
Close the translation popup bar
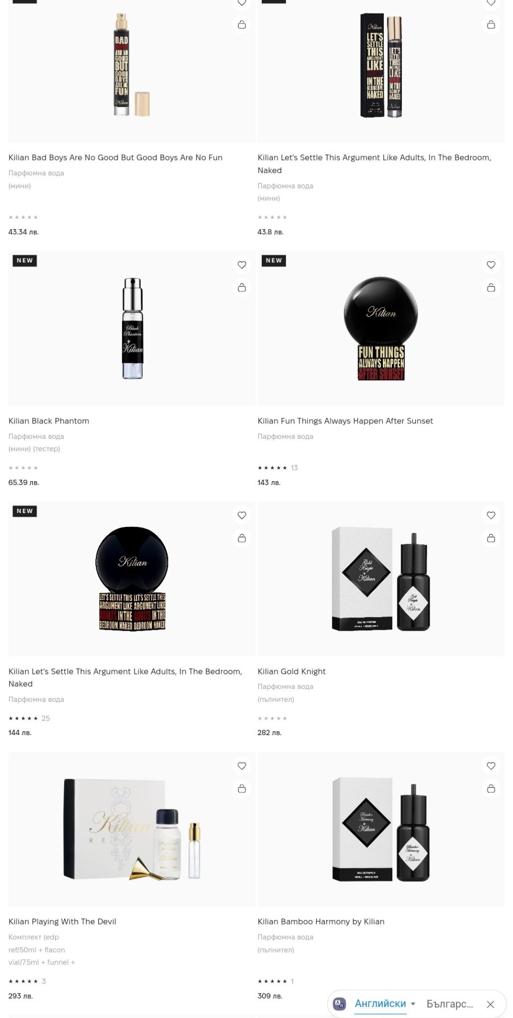point(491,1004)
